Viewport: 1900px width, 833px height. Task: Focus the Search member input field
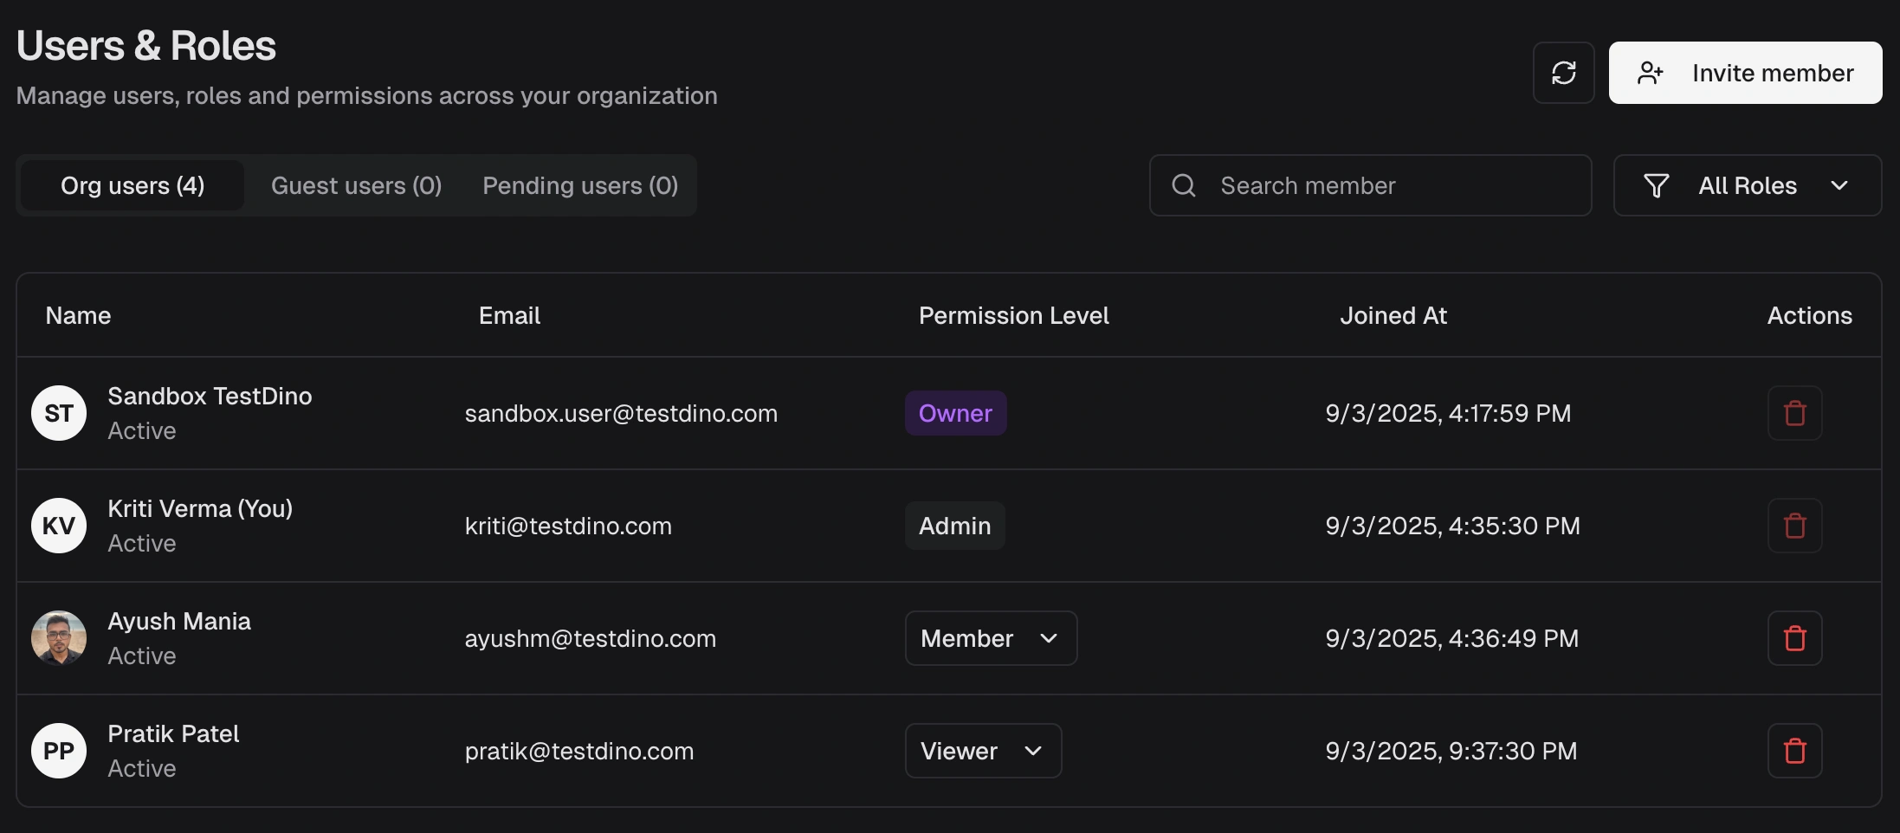tap(1386, 185)
